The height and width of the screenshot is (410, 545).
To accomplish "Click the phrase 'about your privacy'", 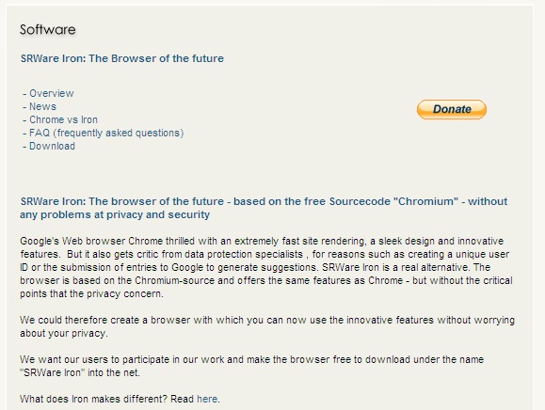I will (x=62, y=333).
